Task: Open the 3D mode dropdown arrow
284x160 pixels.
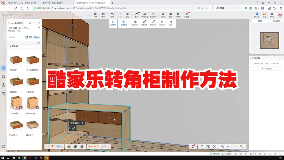Action: [x=60, y=146]
